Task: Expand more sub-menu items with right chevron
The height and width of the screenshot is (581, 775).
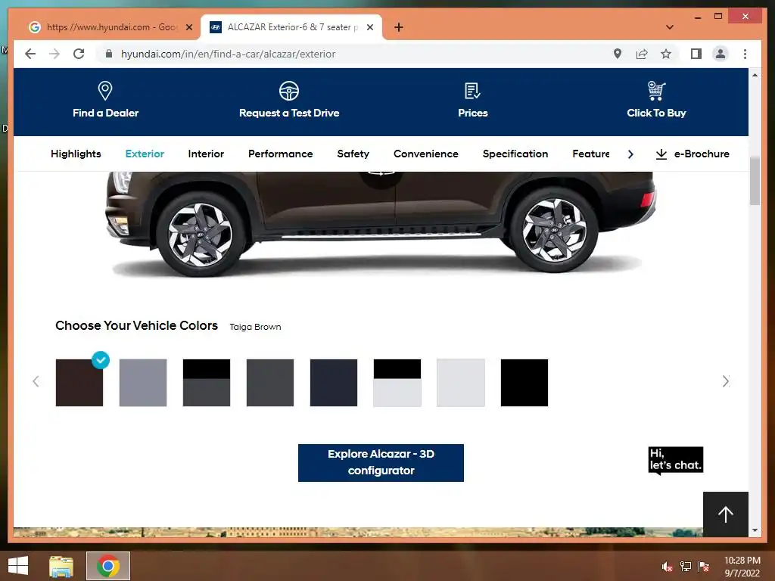Action: tap(630, 154)
